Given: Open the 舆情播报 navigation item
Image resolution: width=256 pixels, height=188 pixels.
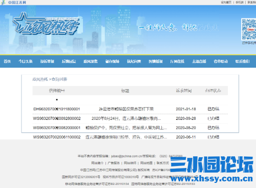Looking at the screenshot, I should [156, 61].
